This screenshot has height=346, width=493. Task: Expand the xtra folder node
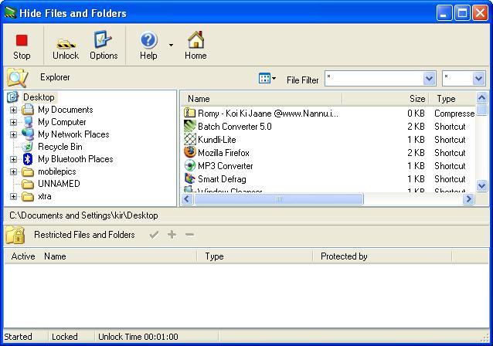[x=13, y=196]
